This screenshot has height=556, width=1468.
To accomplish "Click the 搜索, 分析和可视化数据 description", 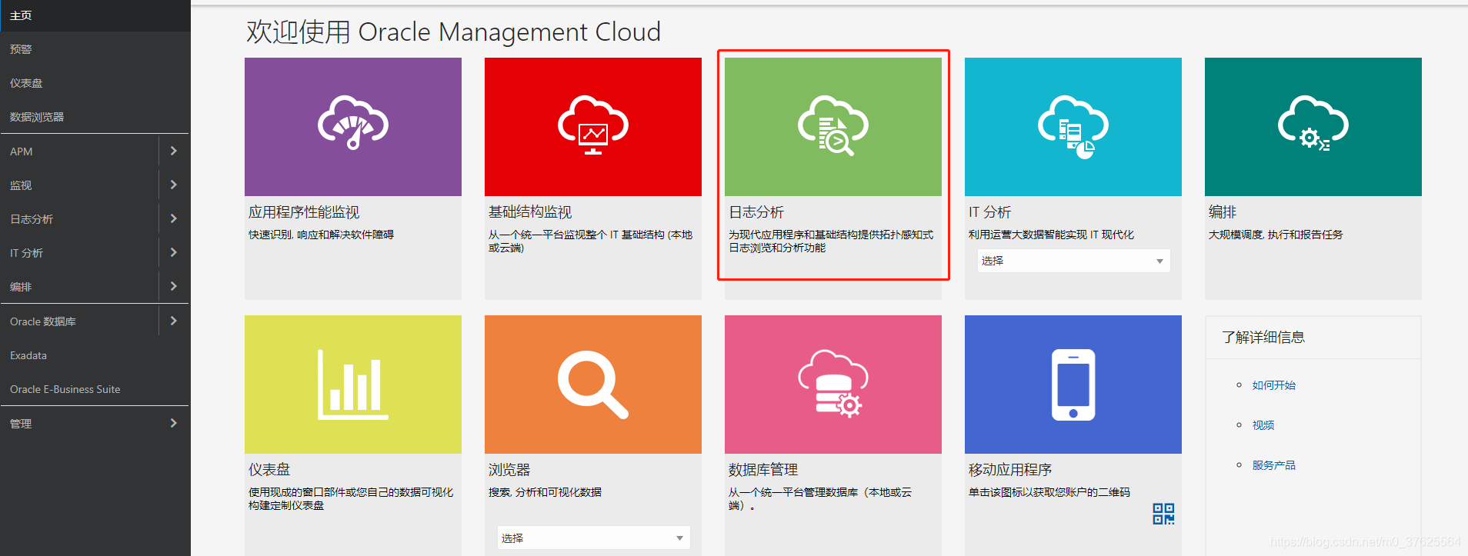I will 545,492.
